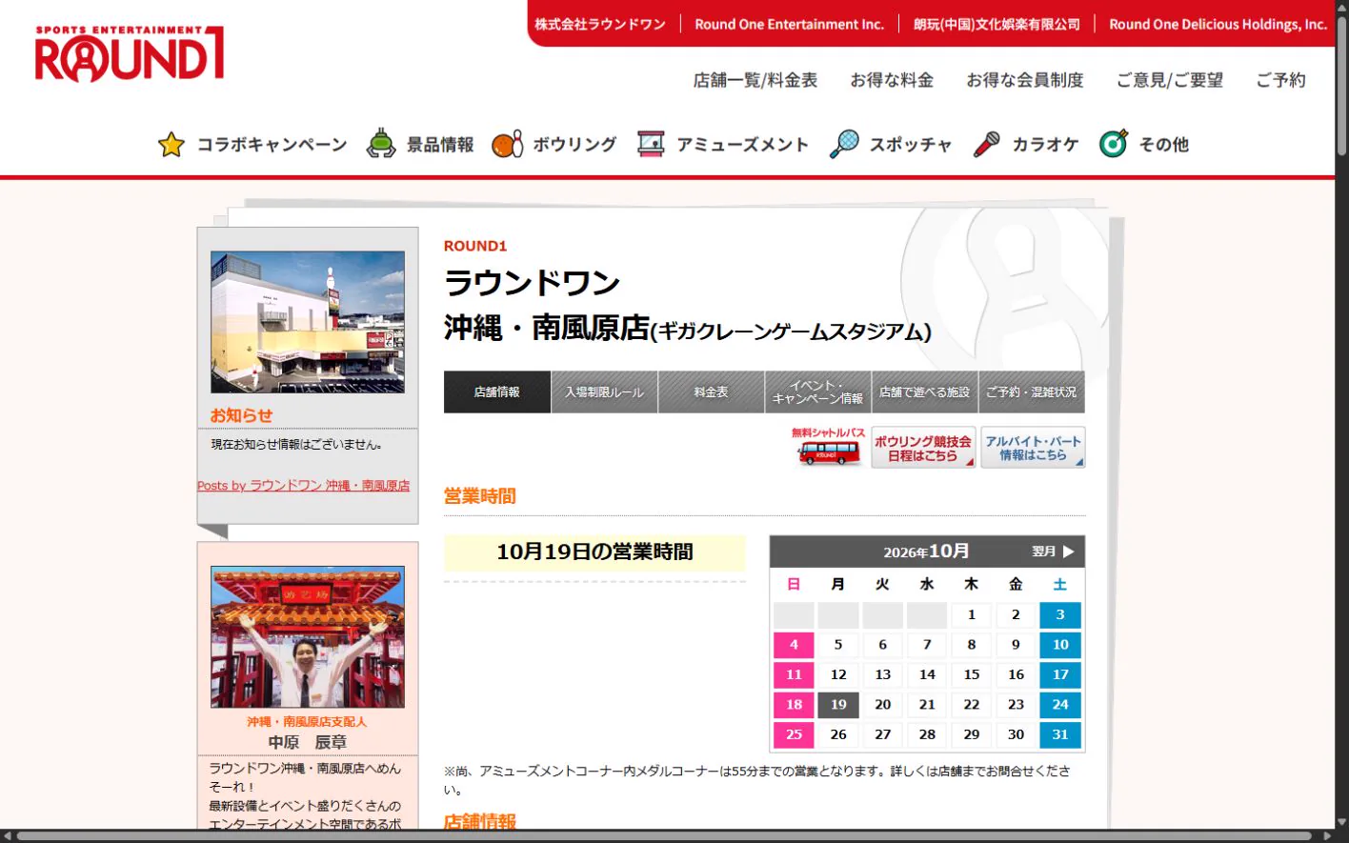Click ボウリング競技会日程はこちら button
1349x843 pixels.
(x=923, y=448)
